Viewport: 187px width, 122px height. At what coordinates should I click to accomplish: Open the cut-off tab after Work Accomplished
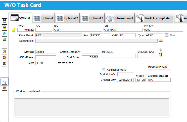(180, 18)
